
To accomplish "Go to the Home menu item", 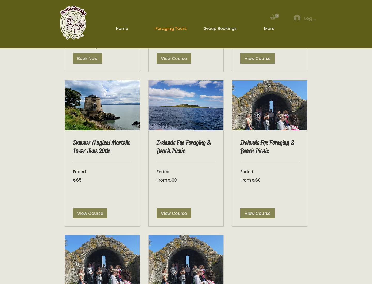I will tap(122, 28).
